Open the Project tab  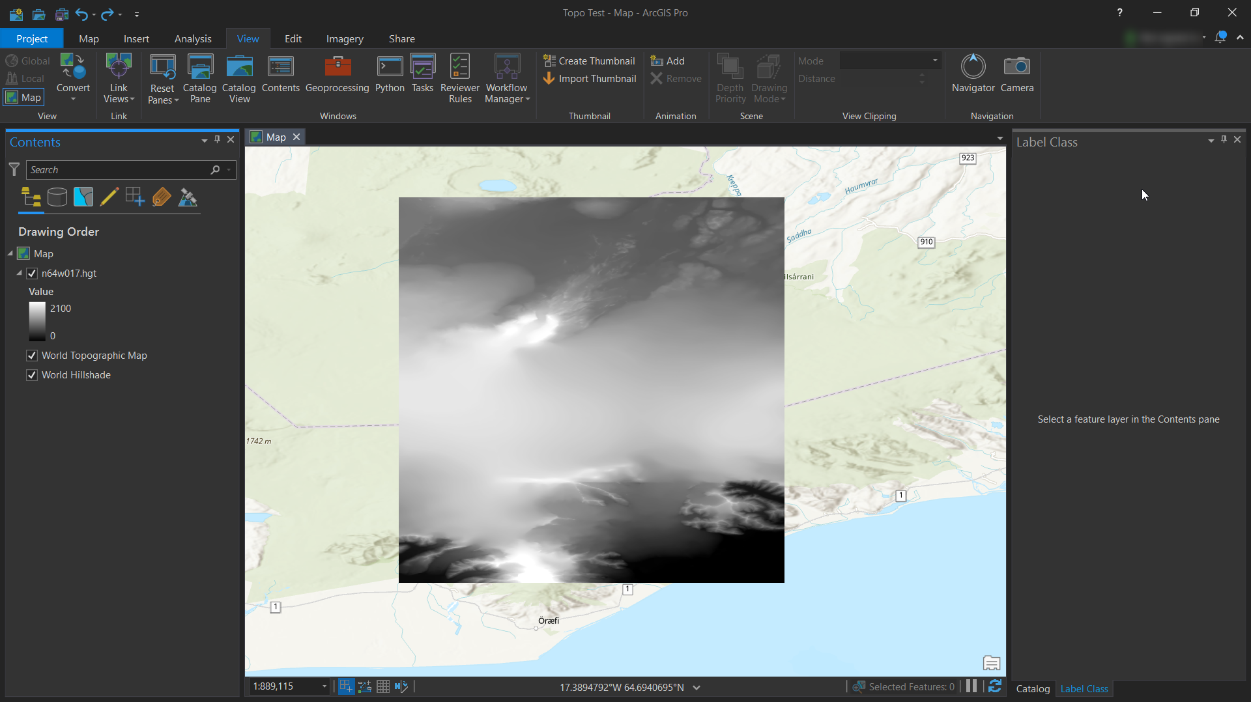(32, 38)
